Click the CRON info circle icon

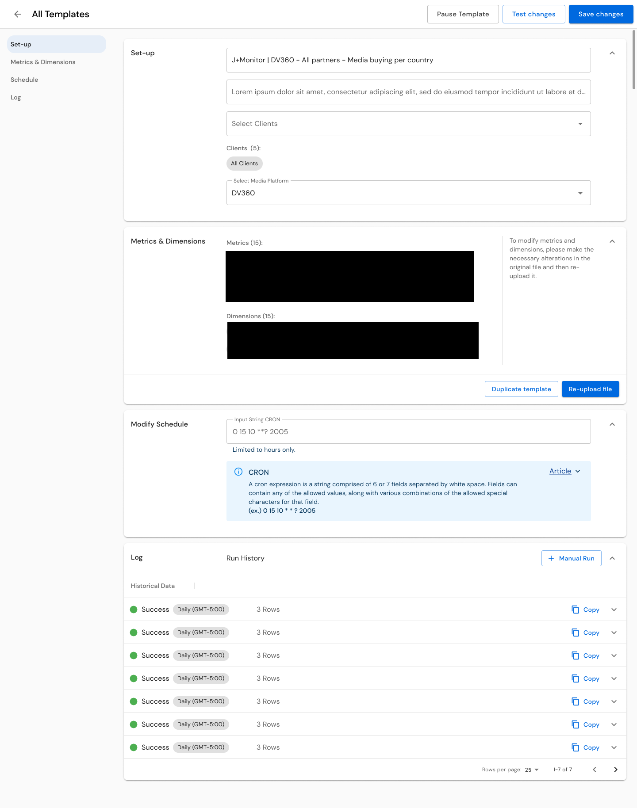coord(238,472)
